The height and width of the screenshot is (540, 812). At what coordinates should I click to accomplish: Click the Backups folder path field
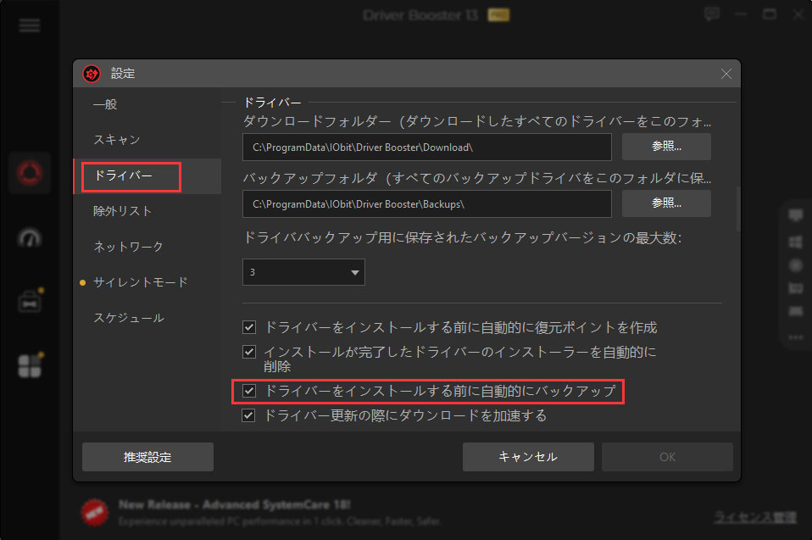(426, 204)
